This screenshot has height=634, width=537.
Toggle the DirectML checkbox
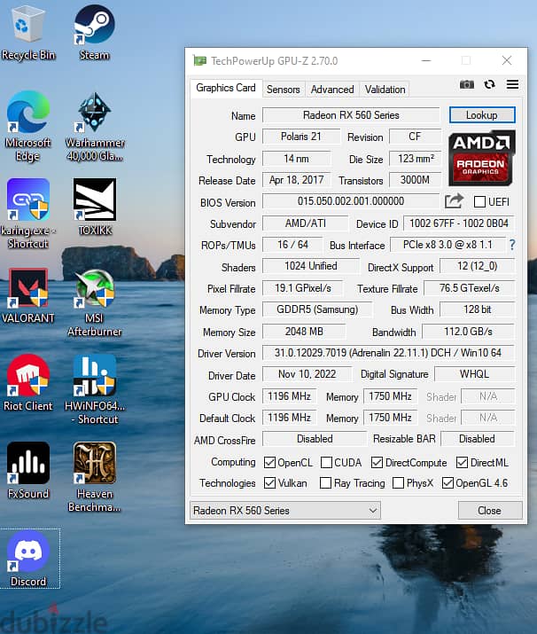[462, 463]
